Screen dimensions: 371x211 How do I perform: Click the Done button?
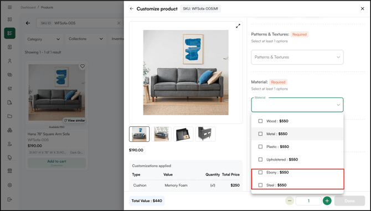click(349, 201)
